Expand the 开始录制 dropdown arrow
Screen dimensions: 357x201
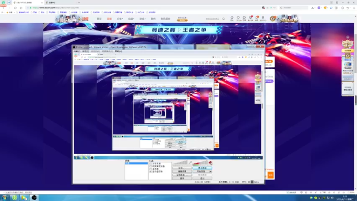pyautogui.click(x=211, y=172)
